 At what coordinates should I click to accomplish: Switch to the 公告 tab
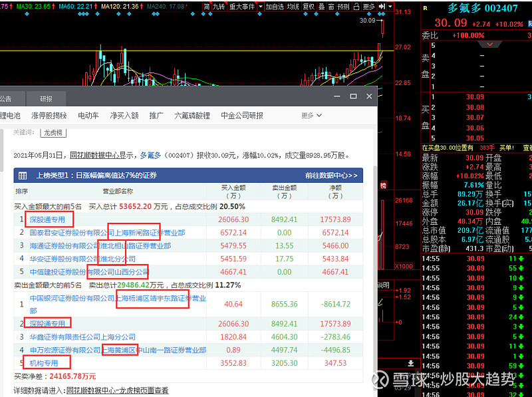coord(6,98)
